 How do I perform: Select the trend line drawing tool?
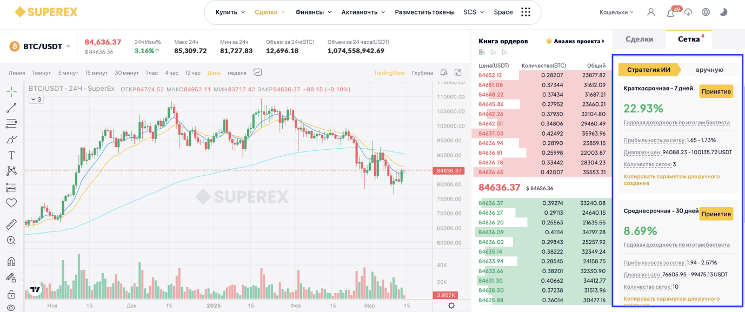[x=11, y=108]
